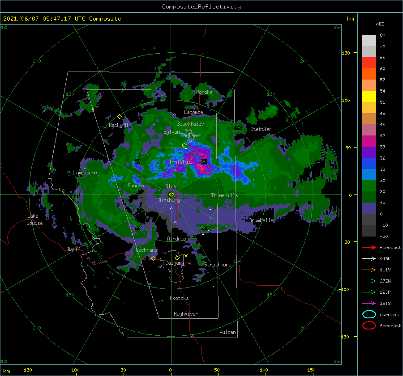Click the current legend label text
The height and width of the screenshot is (376, 403).
pyautogui.click(x=389, y=315)
